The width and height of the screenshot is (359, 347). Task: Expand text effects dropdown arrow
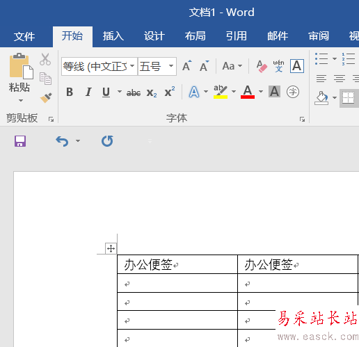[x=206, y=92]
